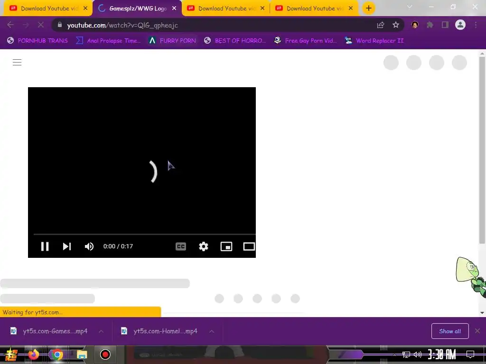Screen dimensions: 486x364
Task: Open the BEST OF HORRO... bookmark
Action: (x=235, y=41)
